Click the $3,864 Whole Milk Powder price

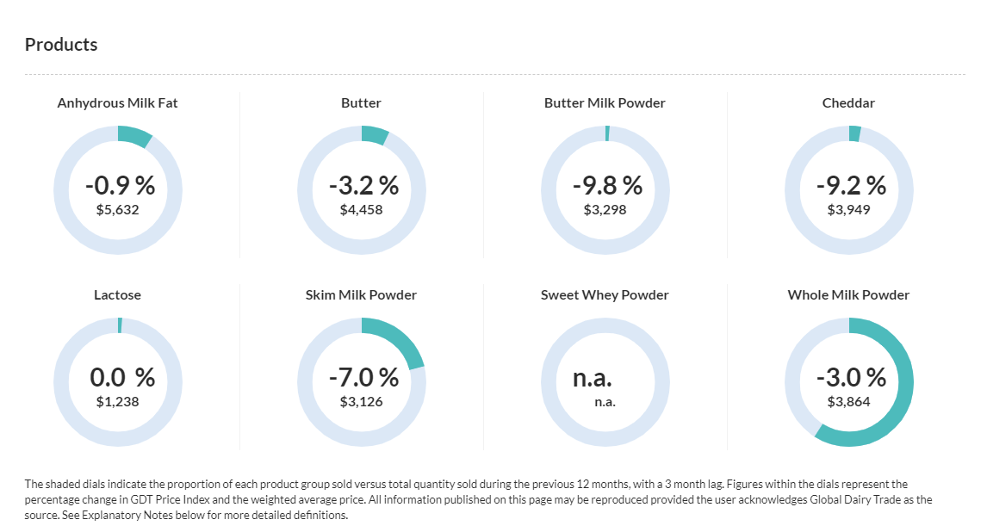click(848, 401)
